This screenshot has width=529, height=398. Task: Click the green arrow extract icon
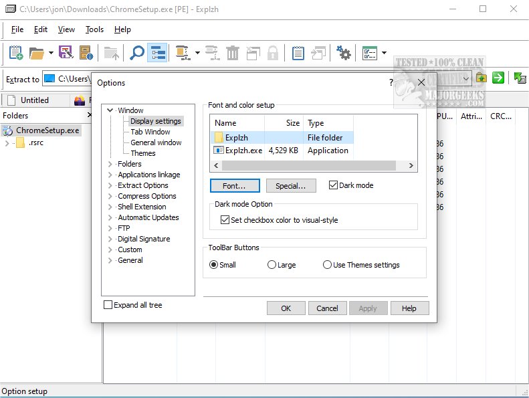point(498,78)
